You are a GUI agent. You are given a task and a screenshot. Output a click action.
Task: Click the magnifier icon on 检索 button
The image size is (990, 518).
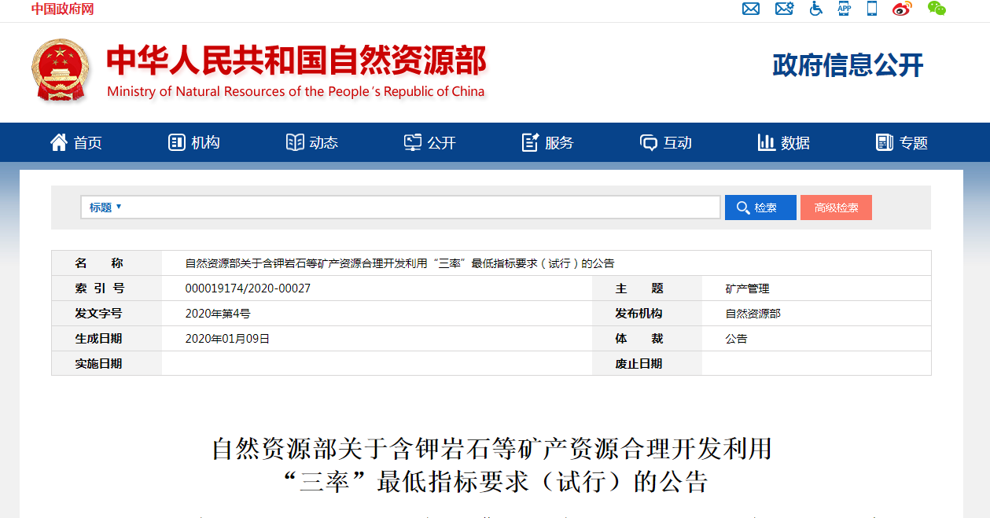click(x=742, y=207)
